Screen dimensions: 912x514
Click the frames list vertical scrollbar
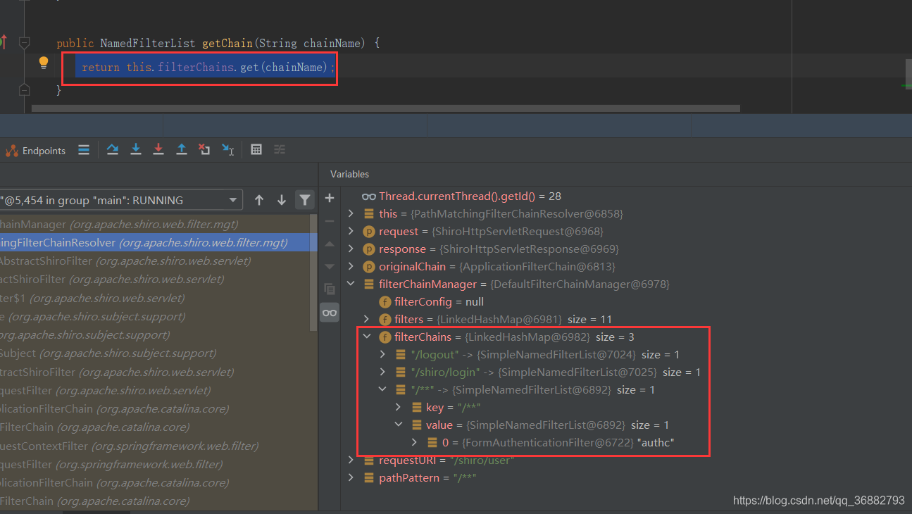click(x=313, y=273)
